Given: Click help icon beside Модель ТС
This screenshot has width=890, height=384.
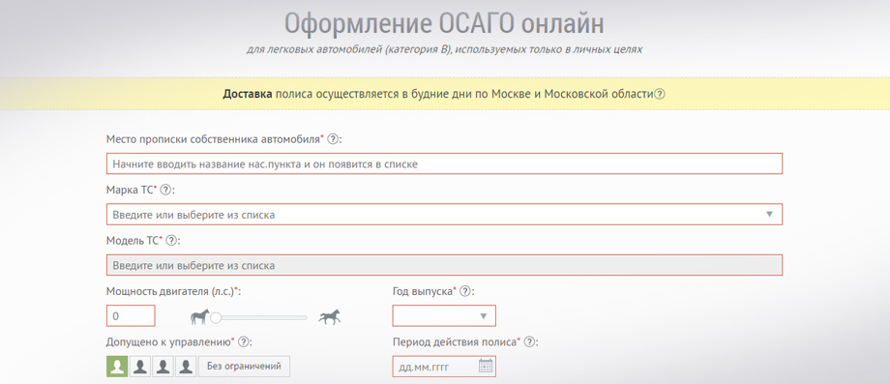Looking at the screenshot, I should coord(170,241).
